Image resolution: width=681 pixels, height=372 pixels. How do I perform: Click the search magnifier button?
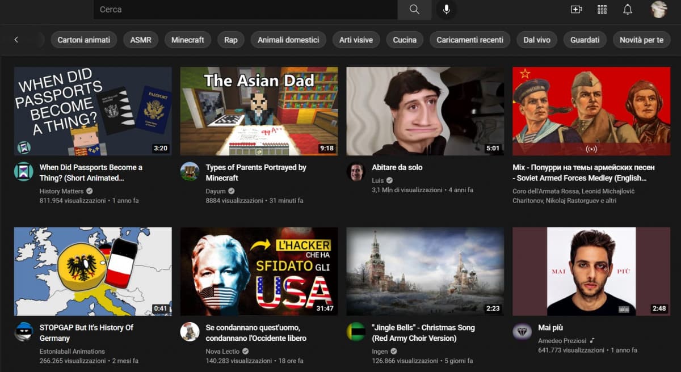[414, 10]
